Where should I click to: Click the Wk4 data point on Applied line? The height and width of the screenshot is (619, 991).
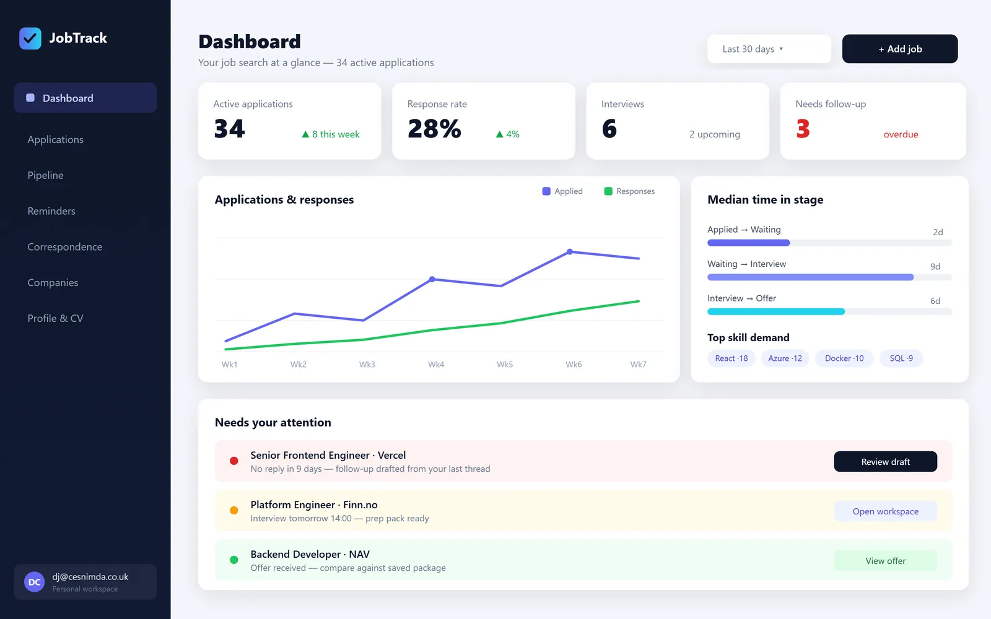[x=432, y=279]
